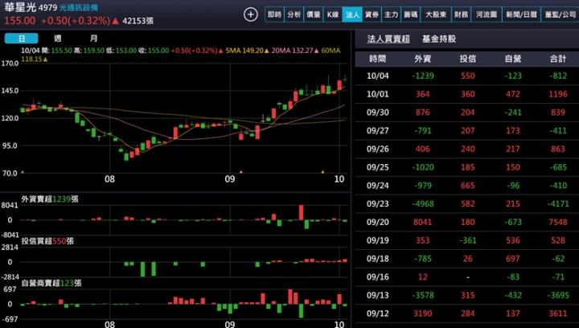Screen dimensions: 579x328
Task: Switch chart to 月 monthly period
Action: [x=93, y=39]
